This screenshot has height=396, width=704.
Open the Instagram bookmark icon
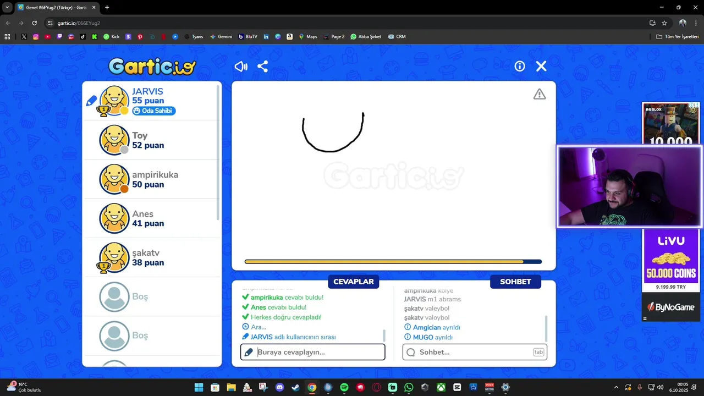(x=36, y=37)
